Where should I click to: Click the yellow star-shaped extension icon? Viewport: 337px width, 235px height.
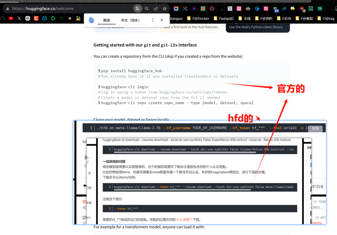[x=292, y=8]
